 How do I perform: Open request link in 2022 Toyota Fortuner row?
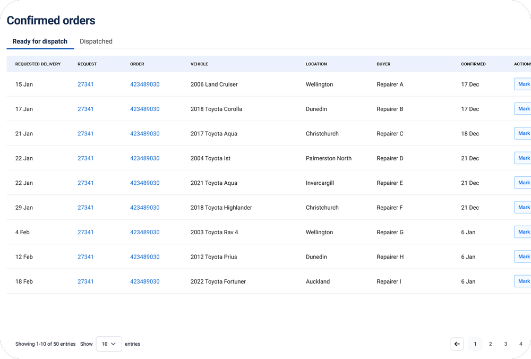85,281
